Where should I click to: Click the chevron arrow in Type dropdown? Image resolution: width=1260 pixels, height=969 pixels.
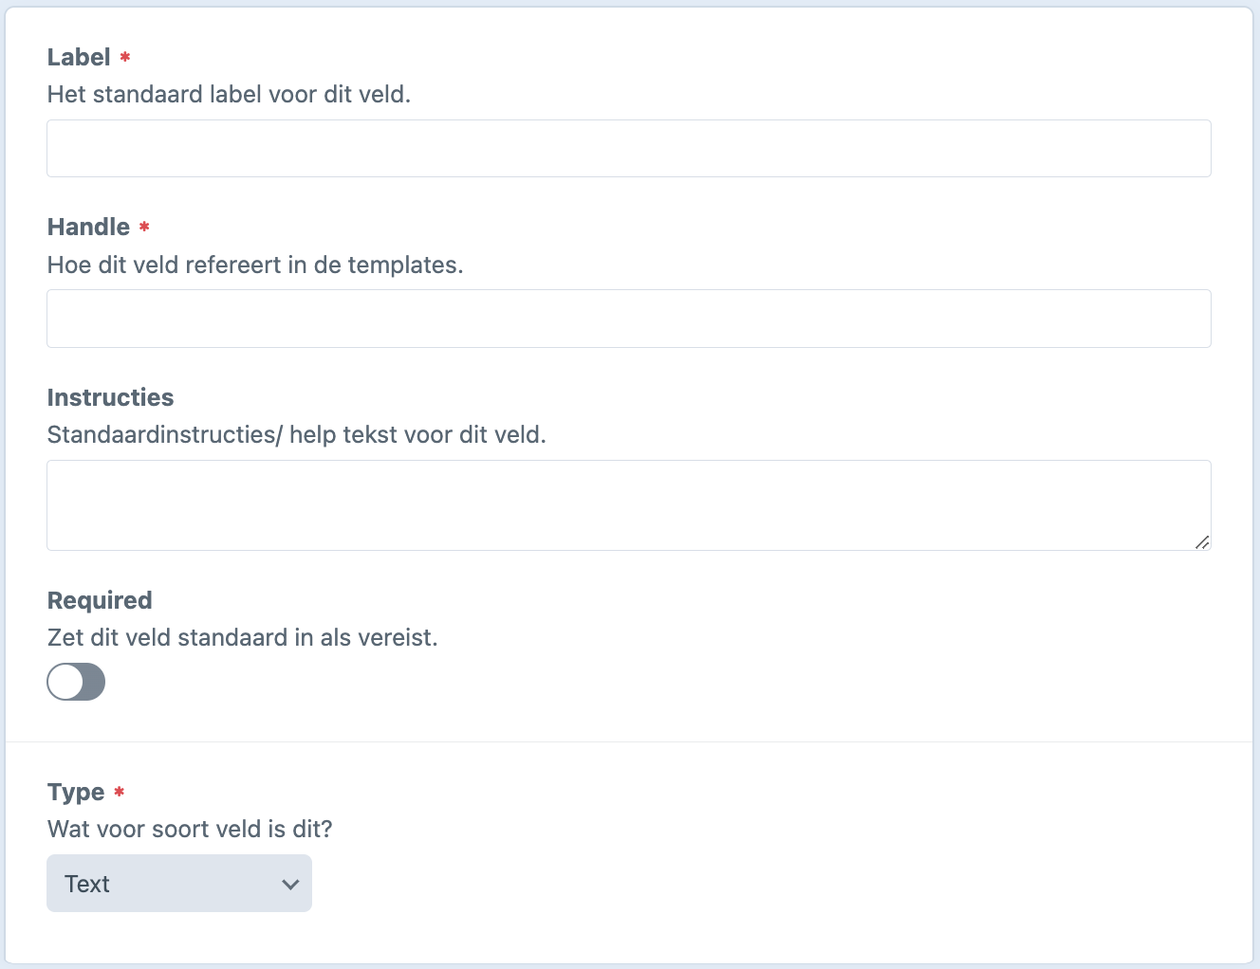(x=290, y=885)
